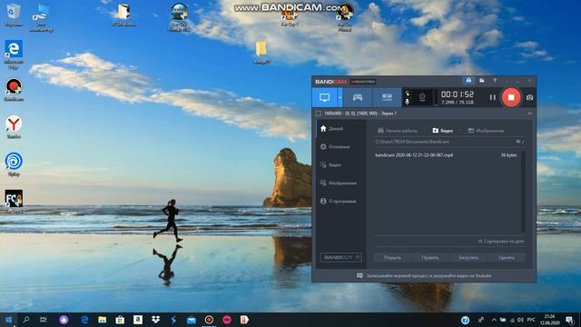
Task: Click the 1600x900 screen area selector
Action: coord(360,114)
